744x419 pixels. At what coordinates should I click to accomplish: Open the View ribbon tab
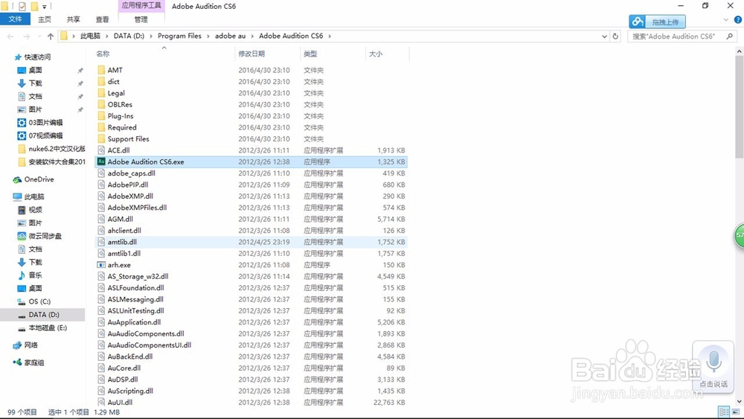(x=102, y=19)
